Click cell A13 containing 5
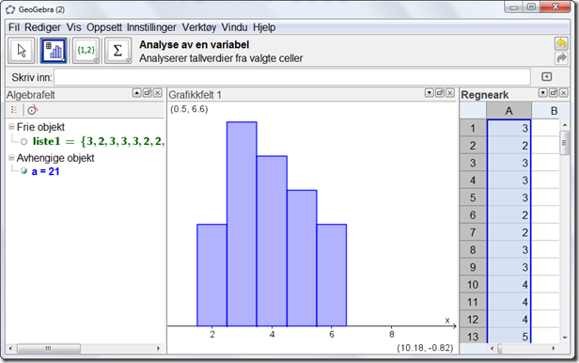Image resolution: width=579 pixels, height=363 pixels. 509,336
